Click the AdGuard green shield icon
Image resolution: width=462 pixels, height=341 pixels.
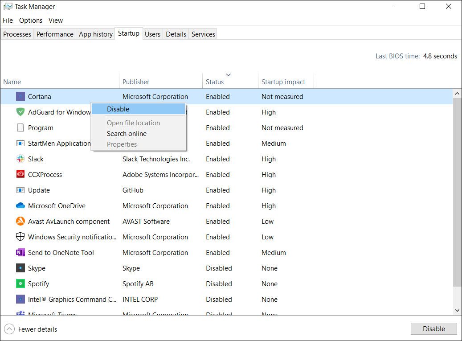tap(20, 112)
